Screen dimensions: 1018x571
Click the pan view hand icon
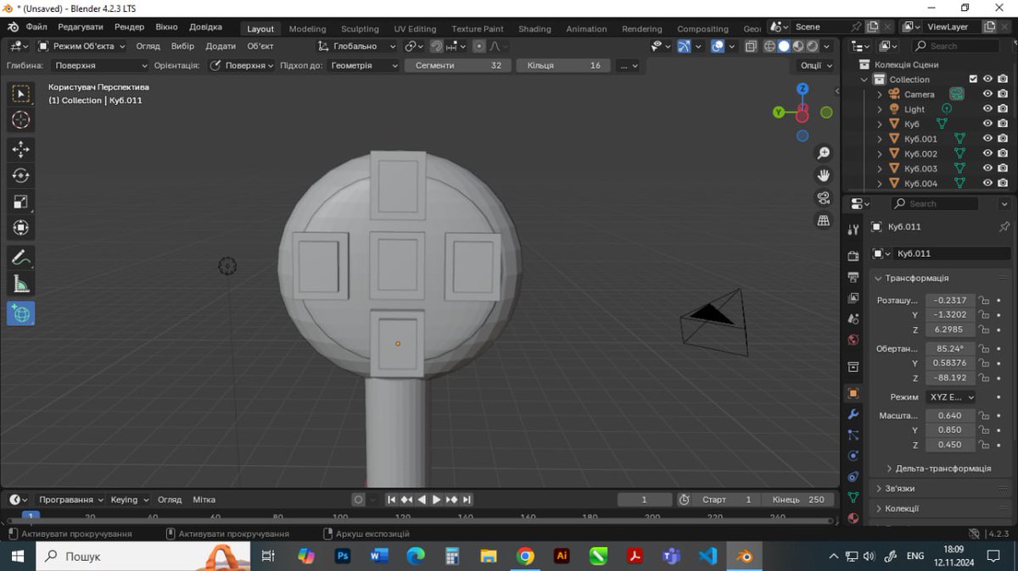click(x=823, y=175)
